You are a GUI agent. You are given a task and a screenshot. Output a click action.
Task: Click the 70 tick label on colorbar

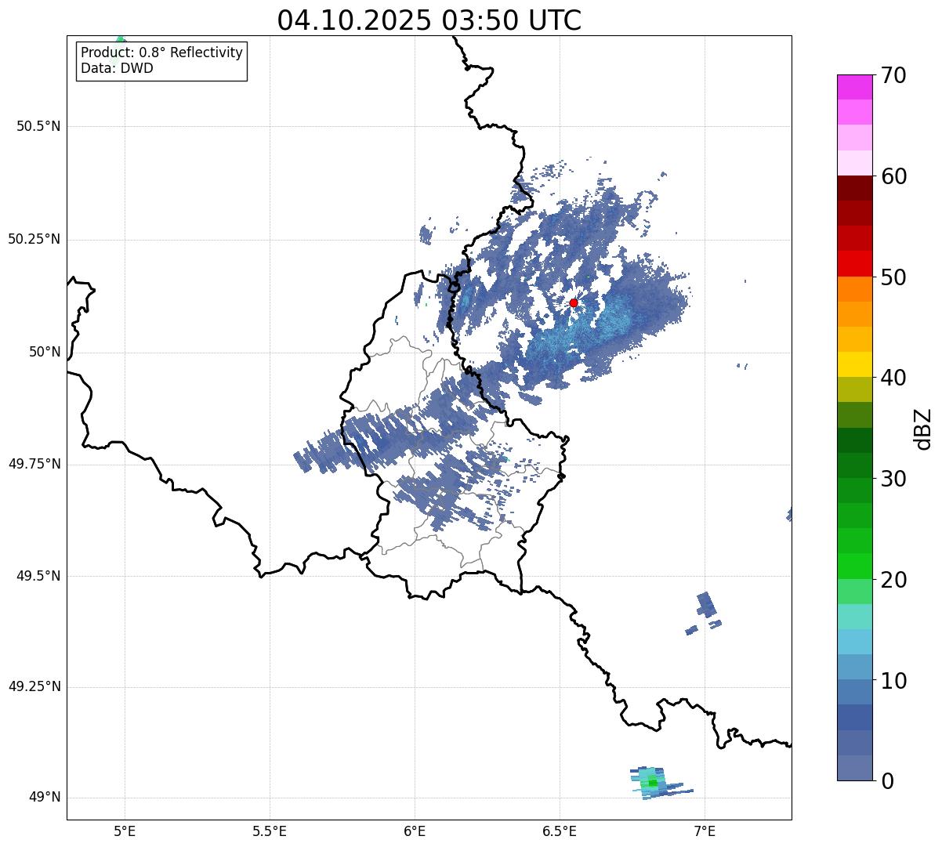(893, 76)
